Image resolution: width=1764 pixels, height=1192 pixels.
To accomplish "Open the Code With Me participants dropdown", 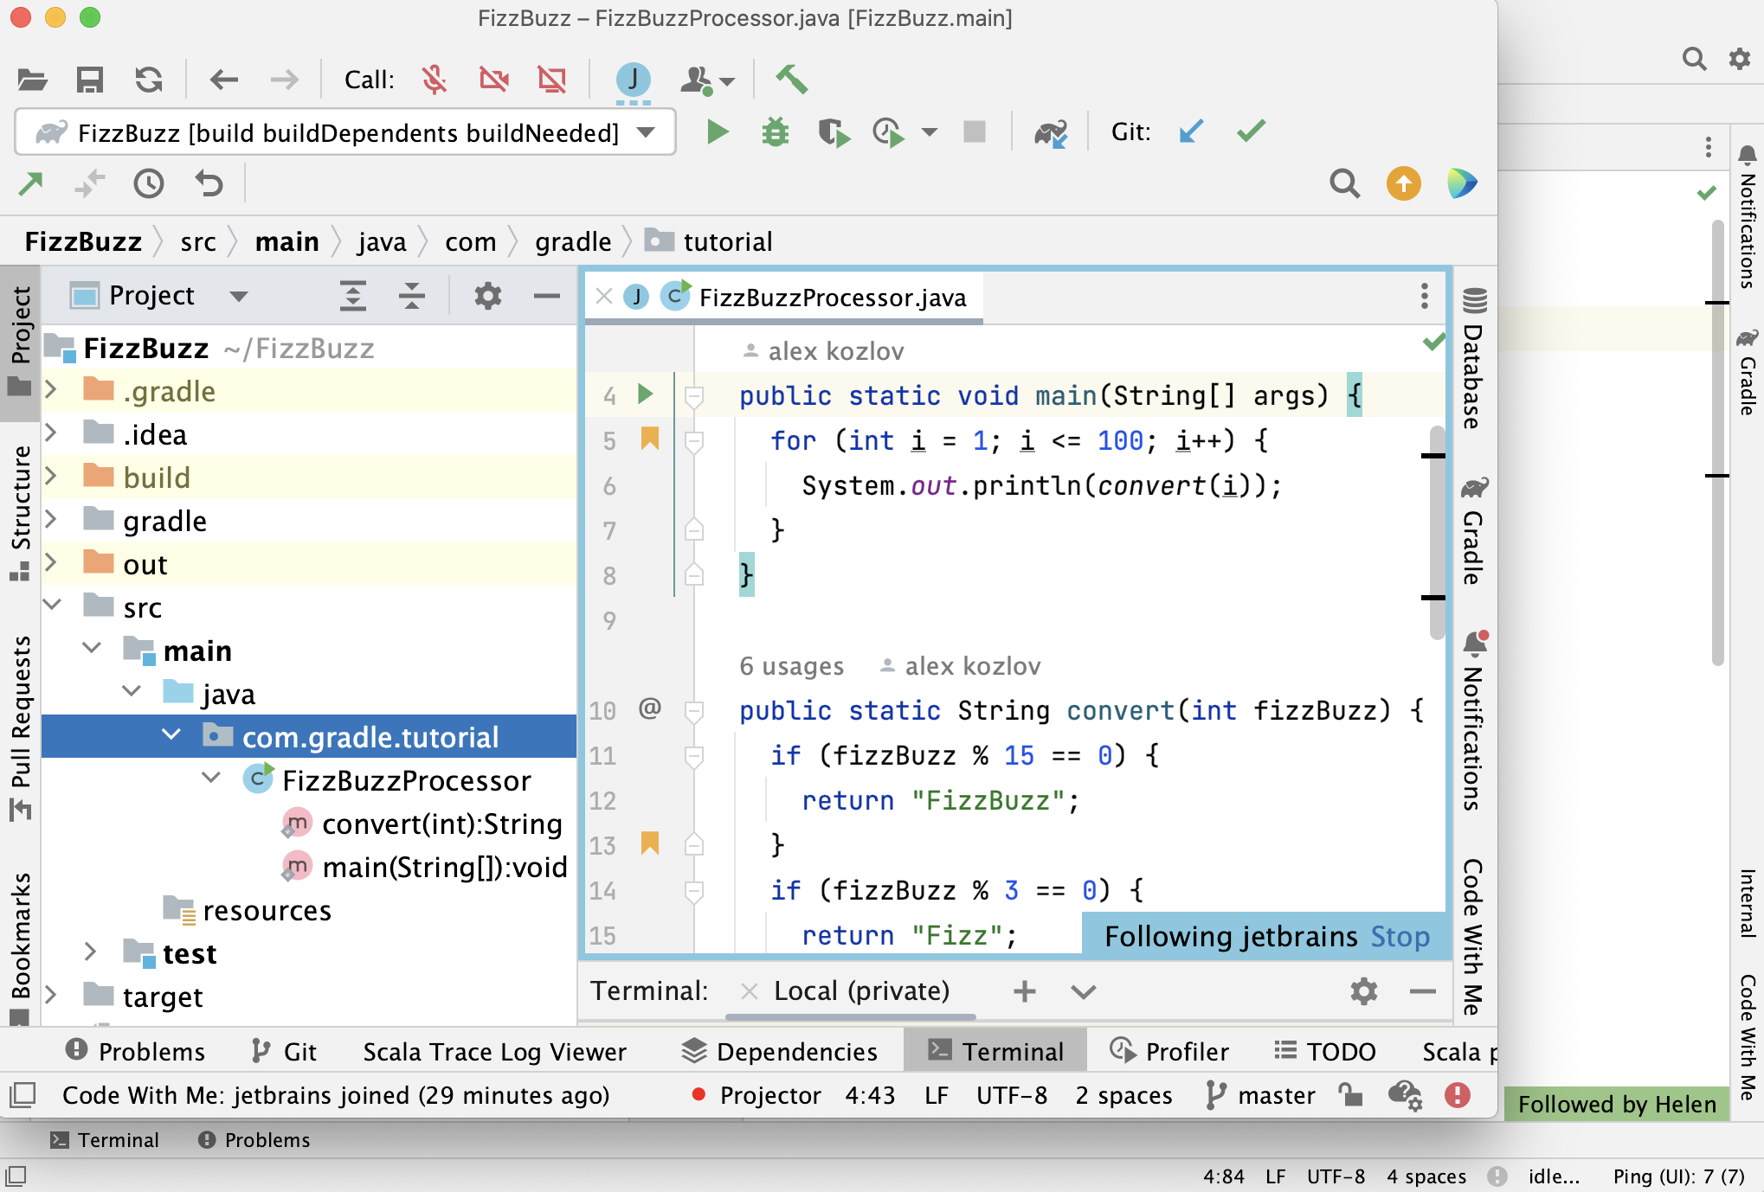I will coord(707,80).
